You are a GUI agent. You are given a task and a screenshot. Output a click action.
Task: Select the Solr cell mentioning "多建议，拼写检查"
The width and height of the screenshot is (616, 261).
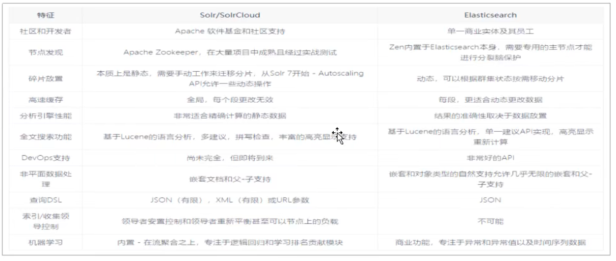(230, 136)
